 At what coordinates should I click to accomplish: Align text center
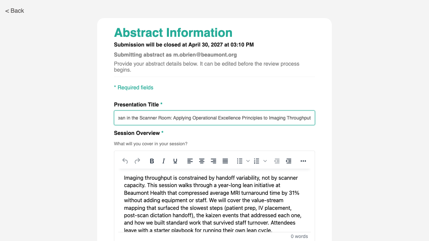click(202, 161)
